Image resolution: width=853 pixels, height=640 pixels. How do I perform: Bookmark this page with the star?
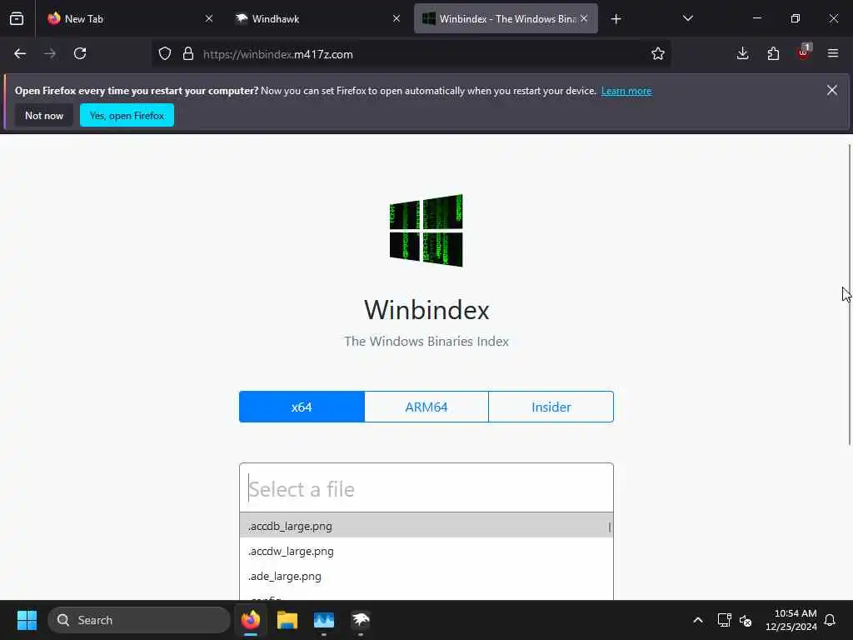[658, 54]
